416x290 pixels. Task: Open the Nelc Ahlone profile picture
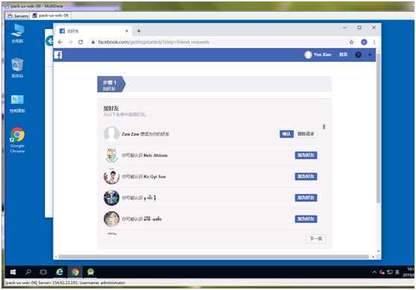pyautogui.click(x=111, y=155)
